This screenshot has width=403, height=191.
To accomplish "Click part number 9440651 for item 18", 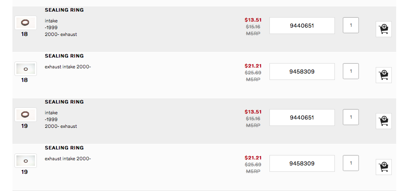I will pyautogui.click(x=302, y=26).
